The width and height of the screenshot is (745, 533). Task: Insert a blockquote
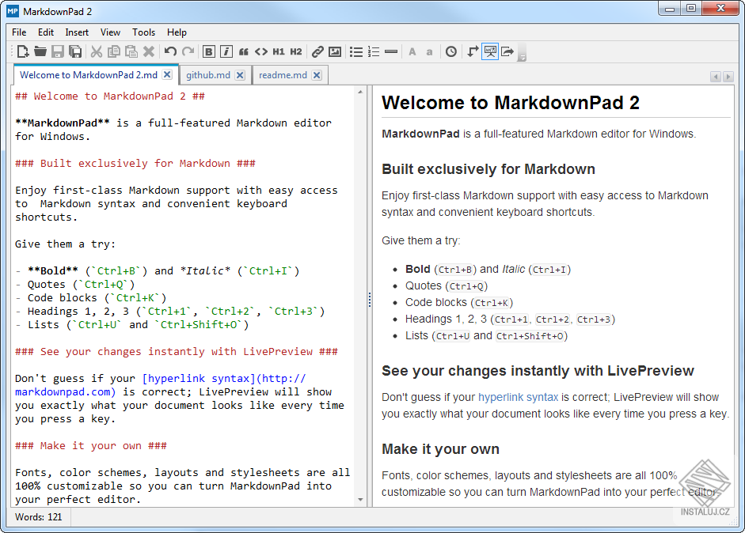click(x=243, y=51)
